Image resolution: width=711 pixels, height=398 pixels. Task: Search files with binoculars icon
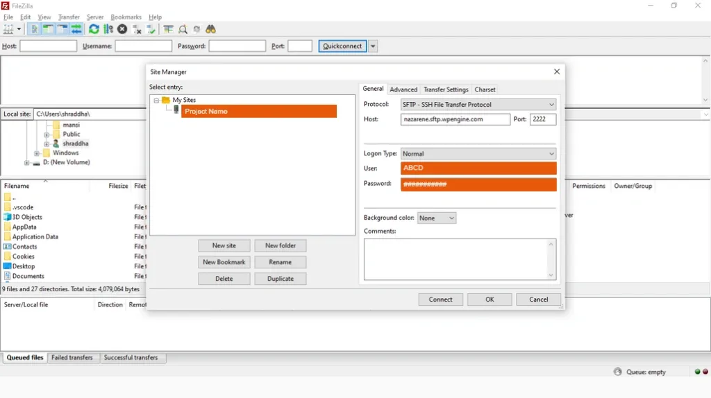[x=211, y=29]
